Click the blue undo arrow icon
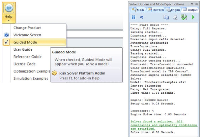Viewport: 202px width, 140px height. click(x=142, y=17)
